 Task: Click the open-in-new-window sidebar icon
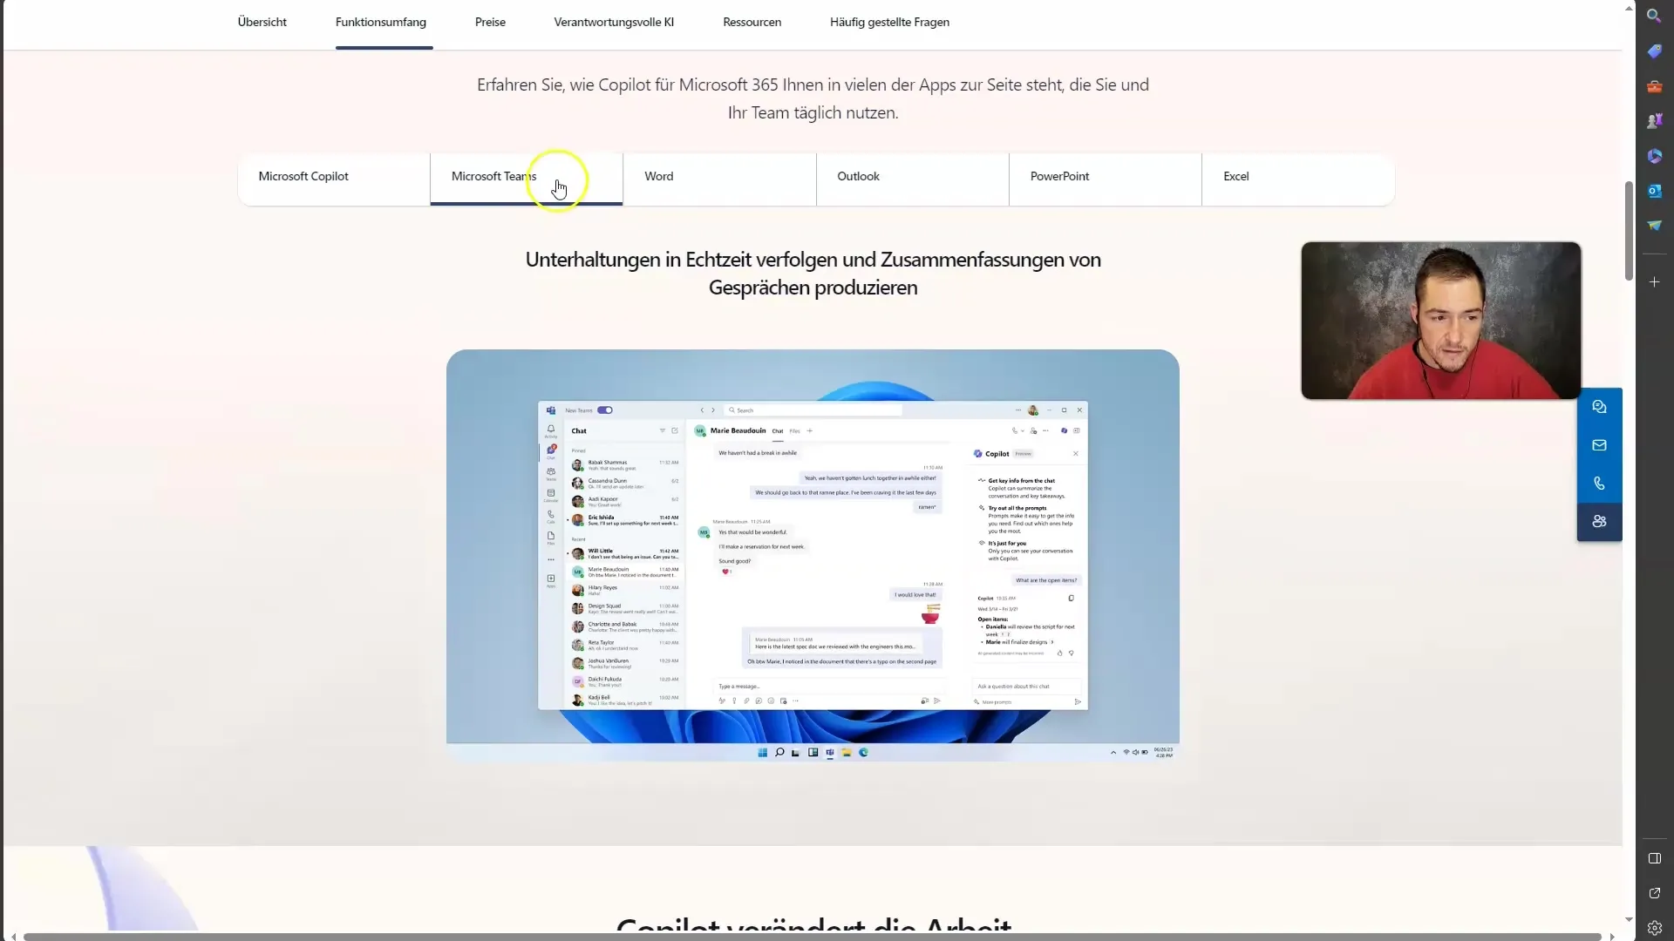click(1654, 893)
